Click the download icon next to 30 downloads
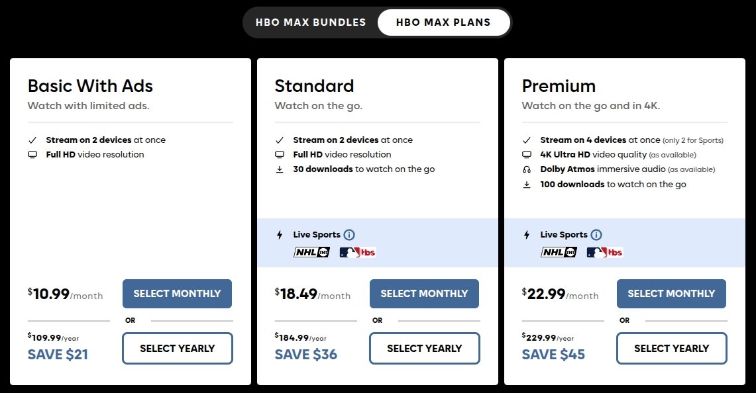 pyautogui.click(x=280, y=169)
